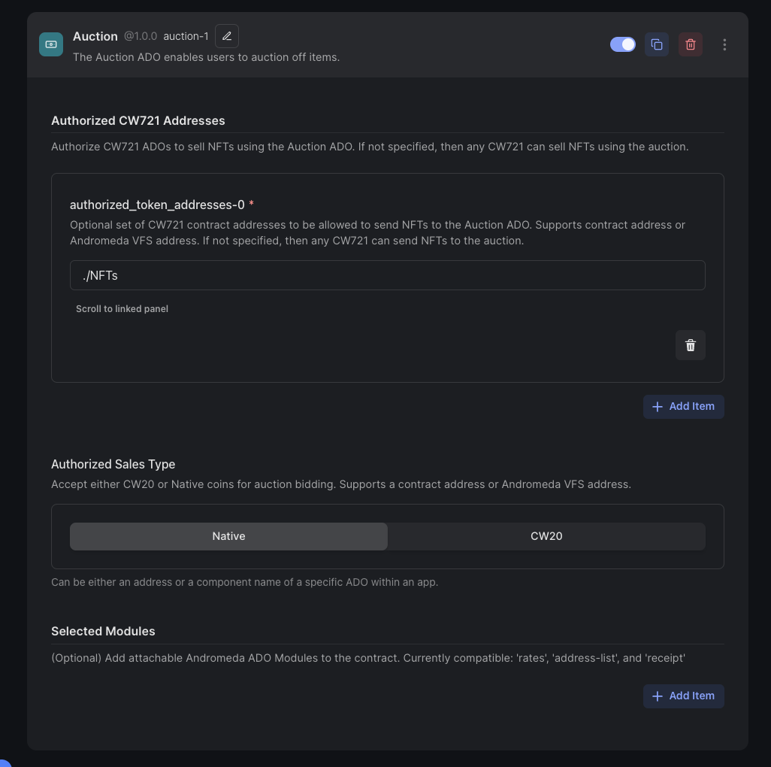
Task: Click the authorized_token_addresses-0 field label
Action: [x=157, y=205]
